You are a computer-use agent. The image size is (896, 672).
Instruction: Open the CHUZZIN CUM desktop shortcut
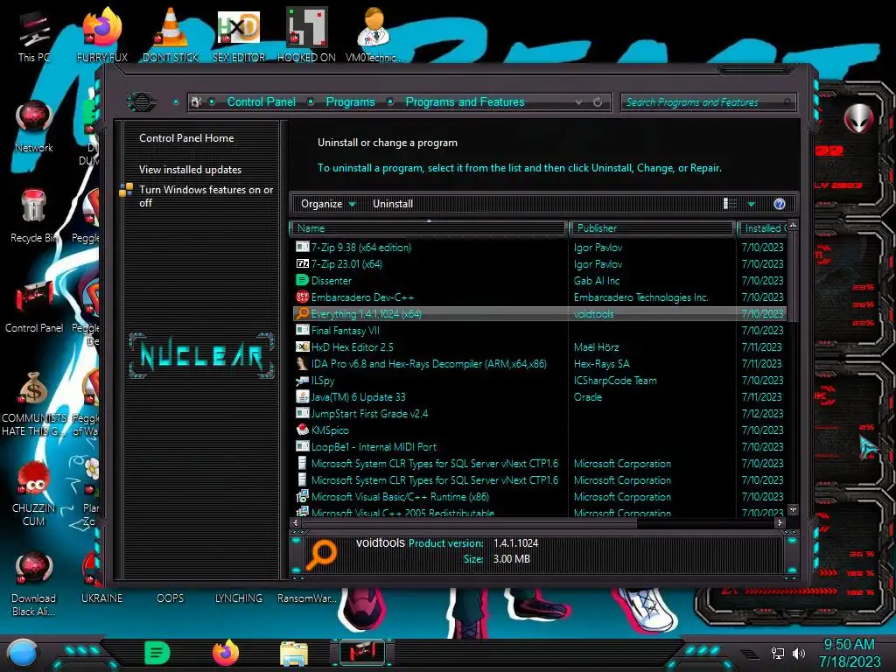click(x=34, y=494)
